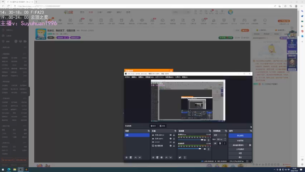Close the orange popup above OBS window

click(x=171, y=71)
